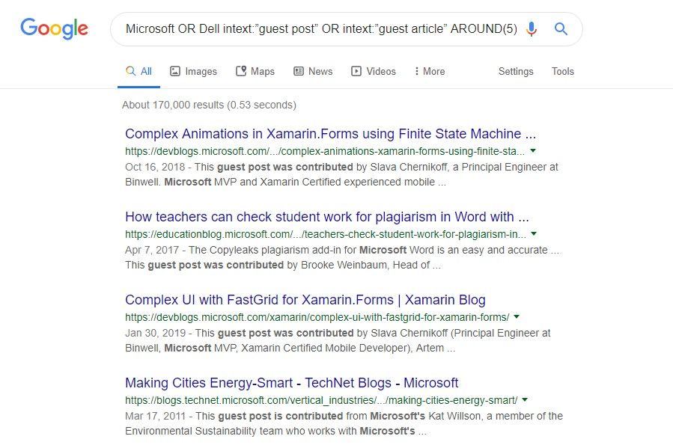
Task: Open search Tools
Action: [562, 71]
